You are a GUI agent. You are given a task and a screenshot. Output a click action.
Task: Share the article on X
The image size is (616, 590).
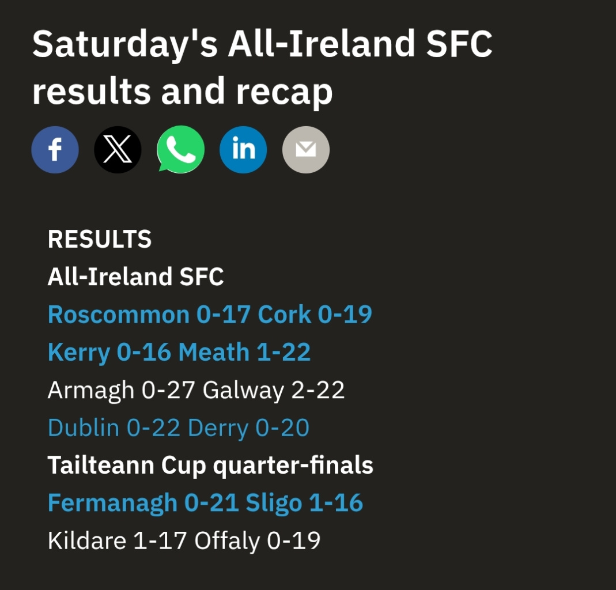[x=118, y=150]
